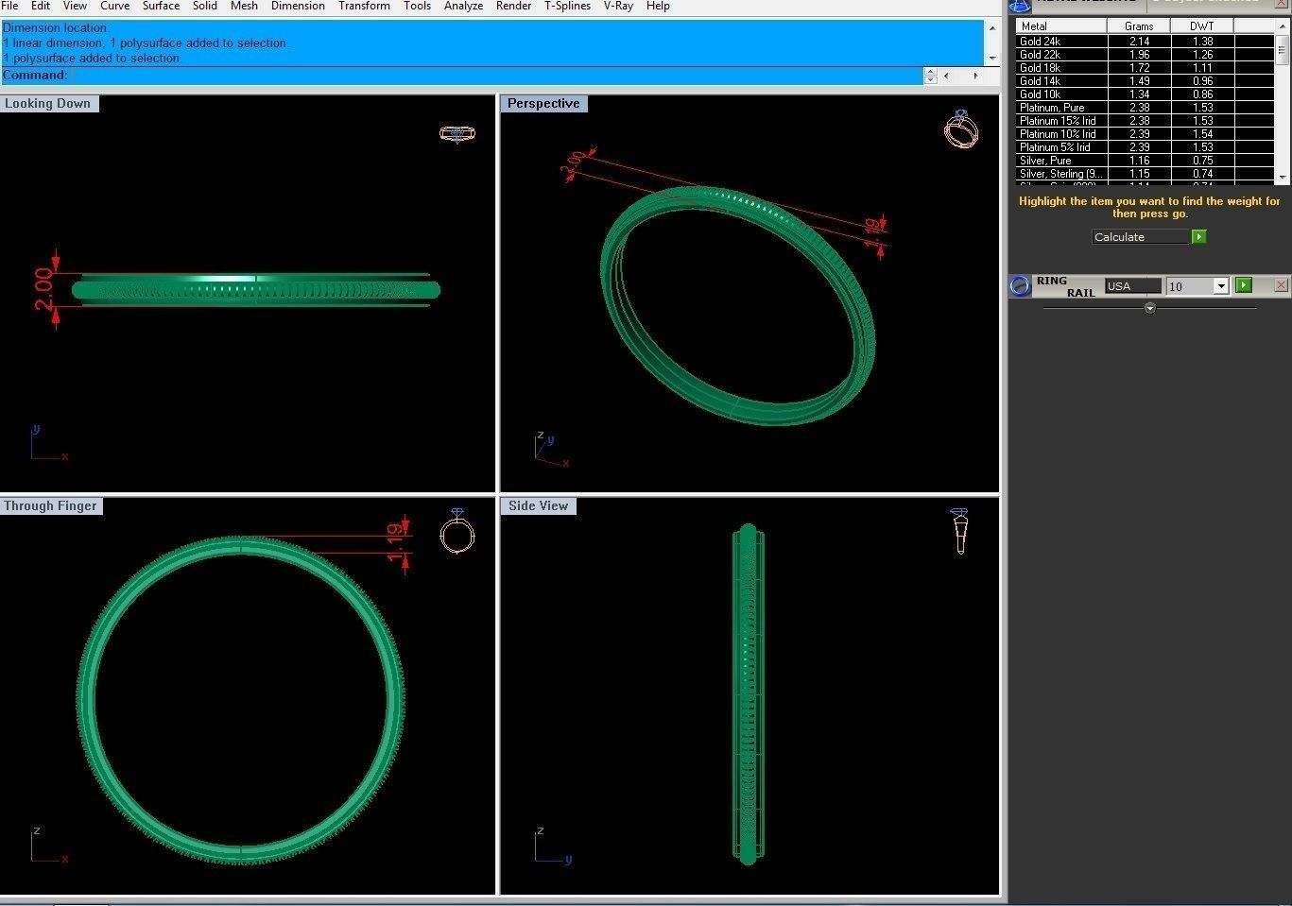Click the Perspective viewport title

pyautogui.click(x=543, y=104)
